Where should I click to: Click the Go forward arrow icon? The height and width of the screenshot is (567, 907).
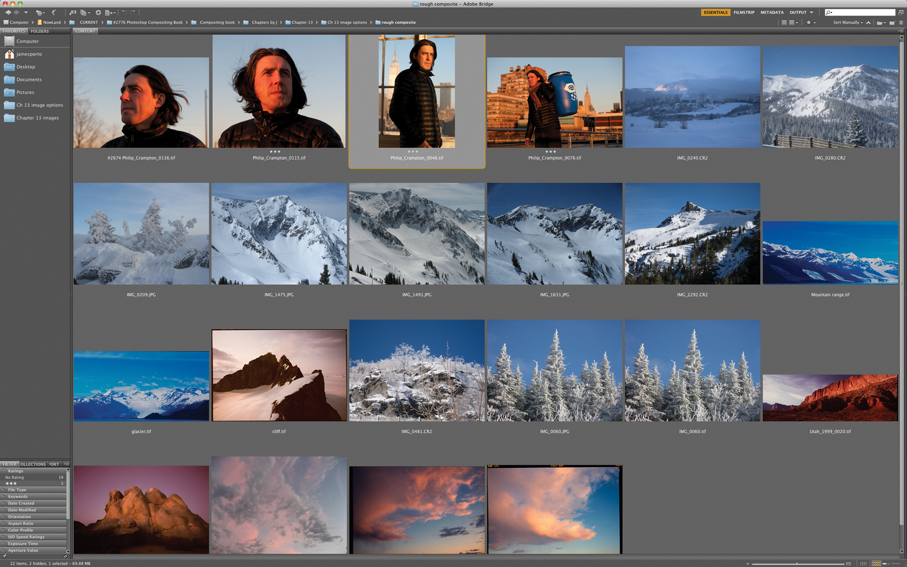(17, 12)
